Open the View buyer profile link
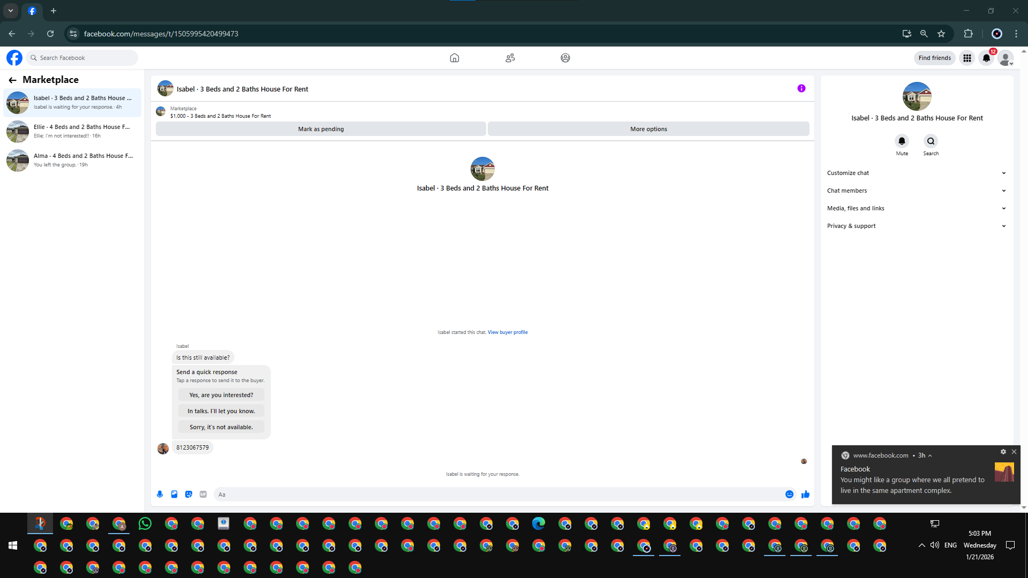This screenshot has width=1028, height=578. pos(507,332)
